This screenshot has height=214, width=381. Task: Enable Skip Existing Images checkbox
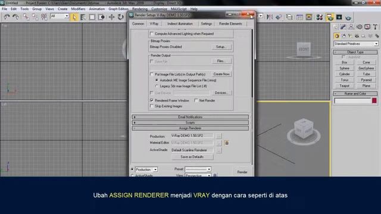coord(152,106)
